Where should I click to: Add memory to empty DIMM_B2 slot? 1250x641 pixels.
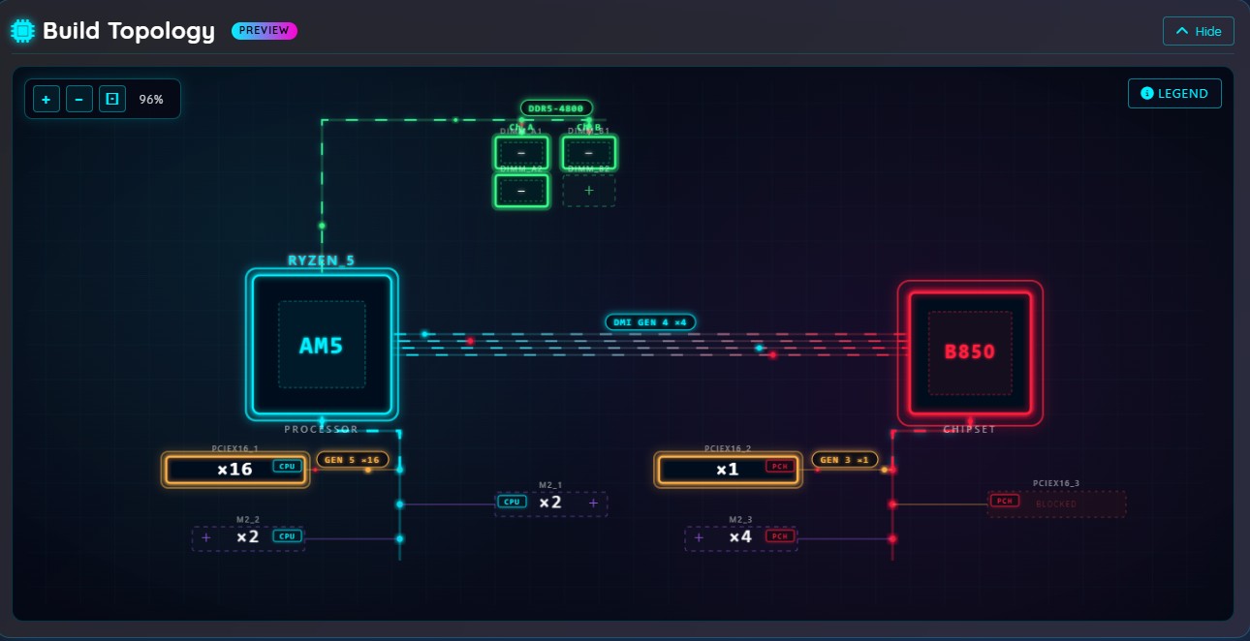[x=589, y=191]
